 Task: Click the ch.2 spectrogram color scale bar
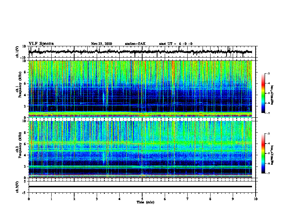tap(263, 153)
